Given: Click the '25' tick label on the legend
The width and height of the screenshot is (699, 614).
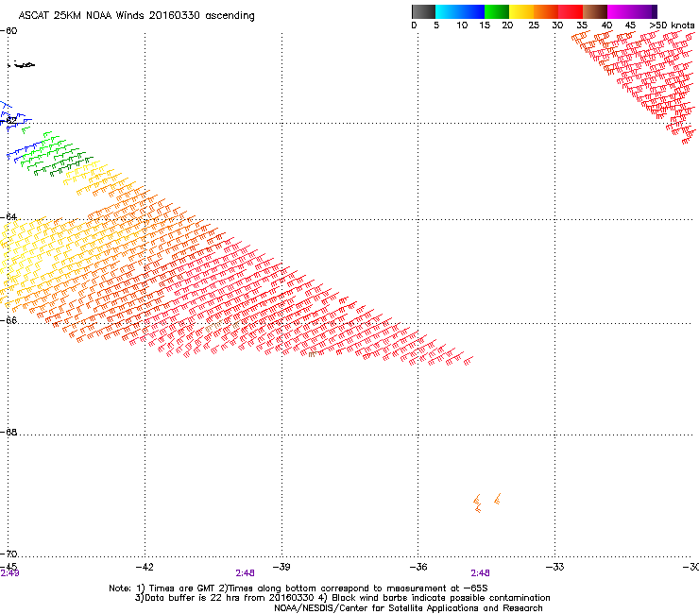Looking at the screenshot, I should 534,26.
